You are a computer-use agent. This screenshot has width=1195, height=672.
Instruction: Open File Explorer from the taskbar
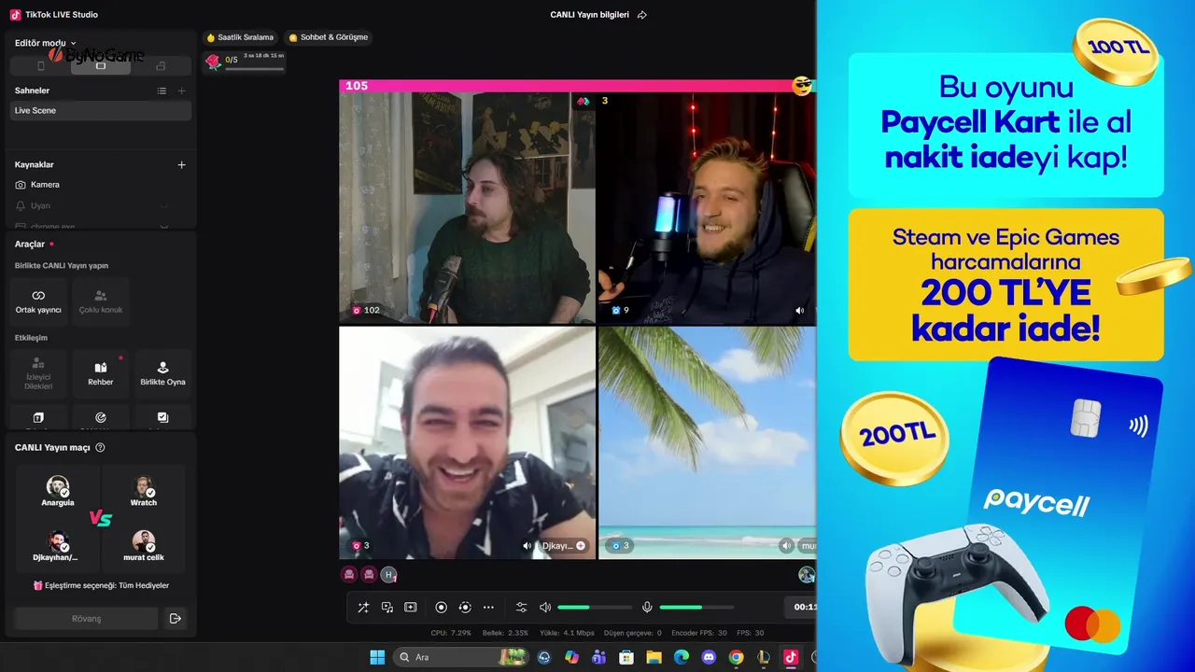[x=654, y=657]
